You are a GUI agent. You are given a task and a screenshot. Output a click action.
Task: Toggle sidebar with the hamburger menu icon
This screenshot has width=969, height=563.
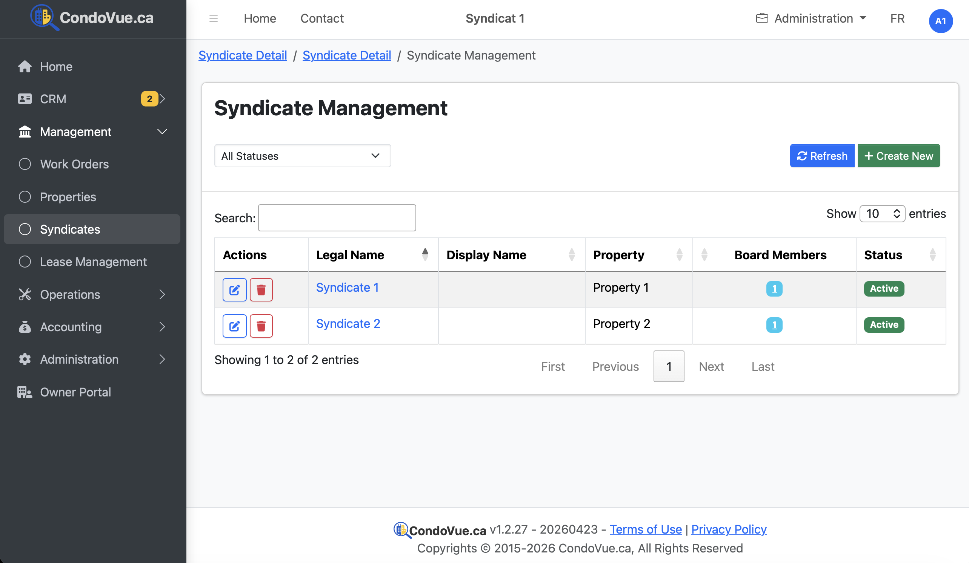214,18
